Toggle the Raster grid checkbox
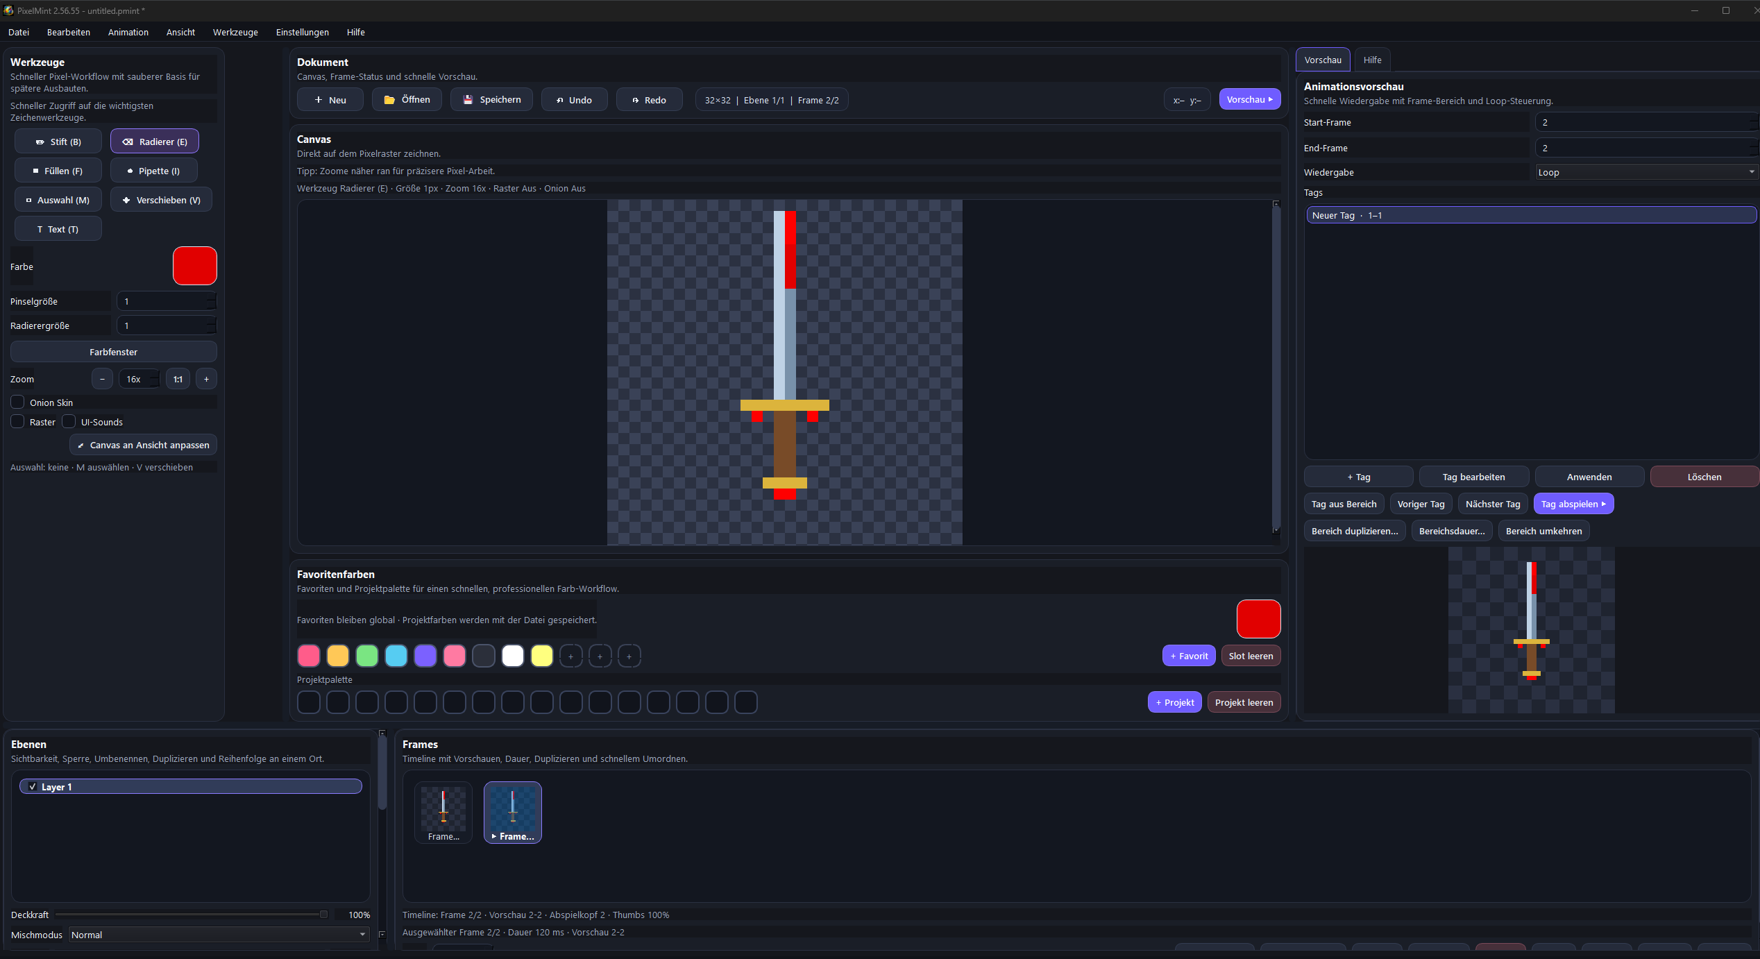1760x959 pixels. (x=18, y=422)
